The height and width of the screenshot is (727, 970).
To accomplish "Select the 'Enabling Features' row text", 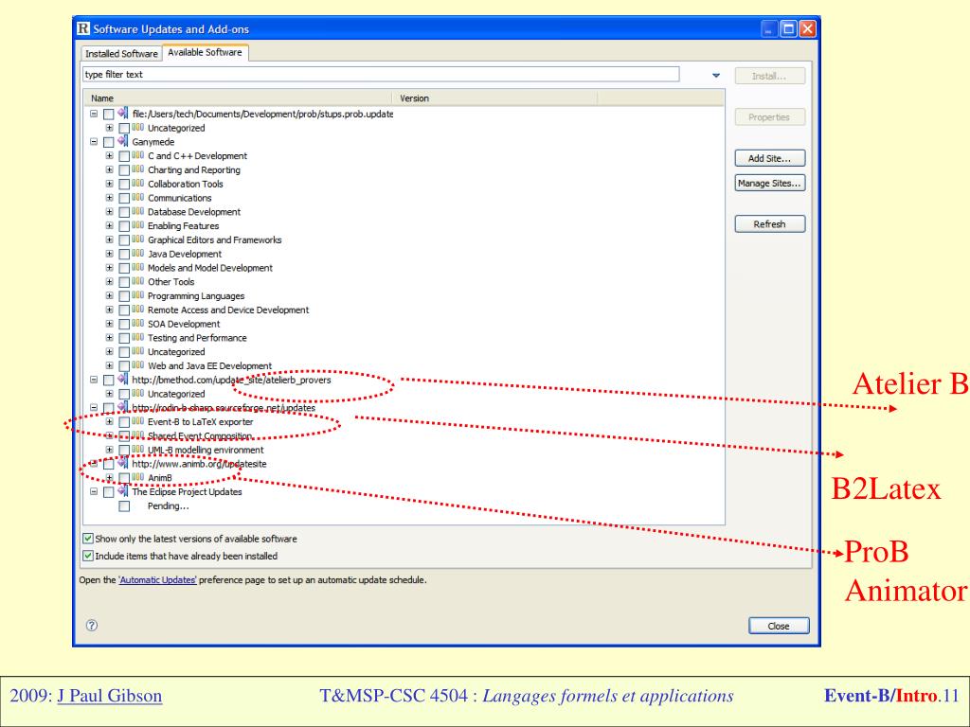I will click(x=183, y=225).
